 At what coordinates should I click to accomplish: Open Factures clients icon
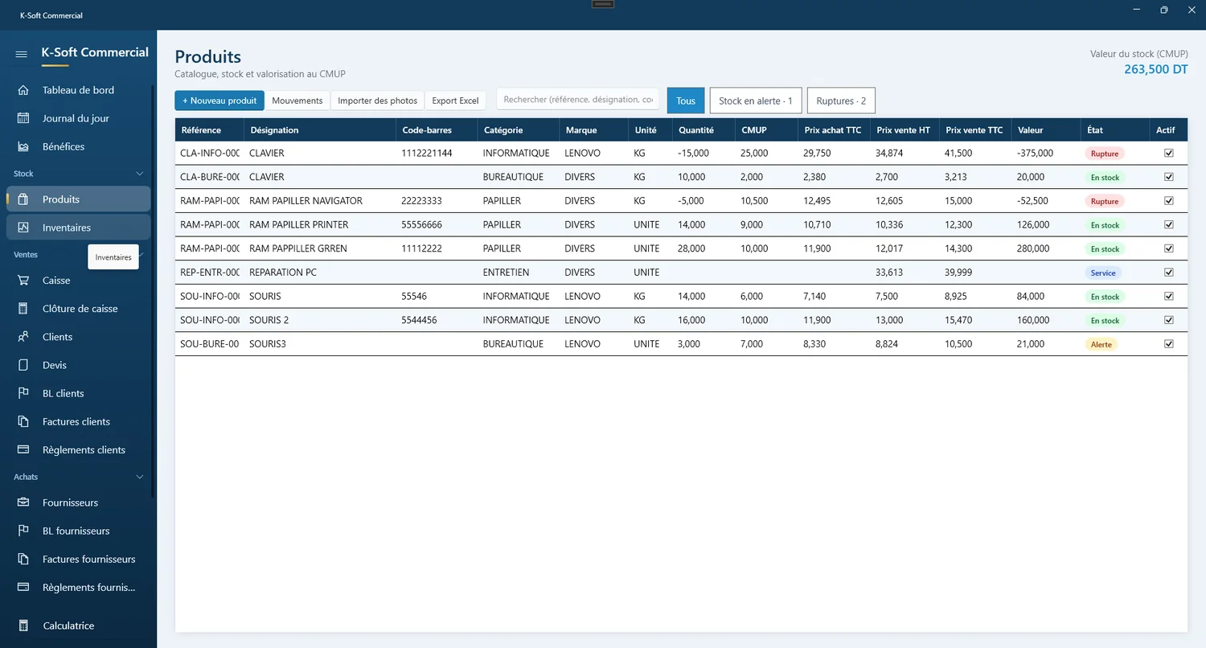(x=23, y=421)
